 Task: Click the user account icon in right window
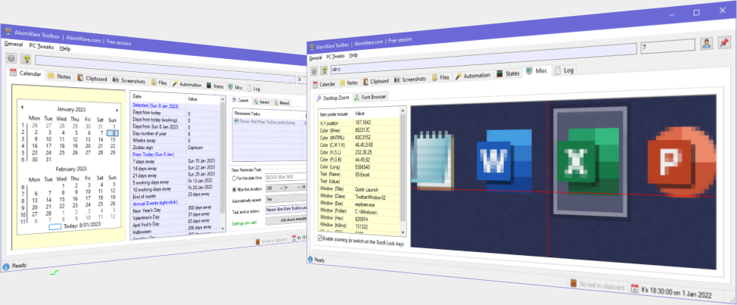(706, 44)
